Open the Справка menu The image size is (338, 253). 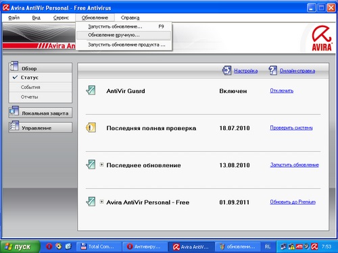[130, 18]
